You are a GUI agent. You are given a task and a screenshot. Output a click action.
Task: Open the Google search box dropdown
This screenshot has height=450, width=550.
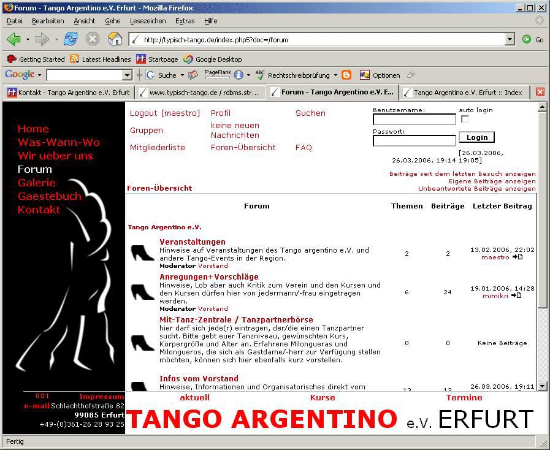click(127, 75)
